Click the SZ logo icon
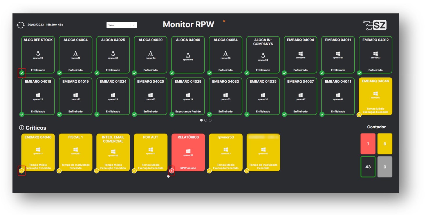Image resolution: width=426 pixels, height=215 pixels. coord(375,25)
